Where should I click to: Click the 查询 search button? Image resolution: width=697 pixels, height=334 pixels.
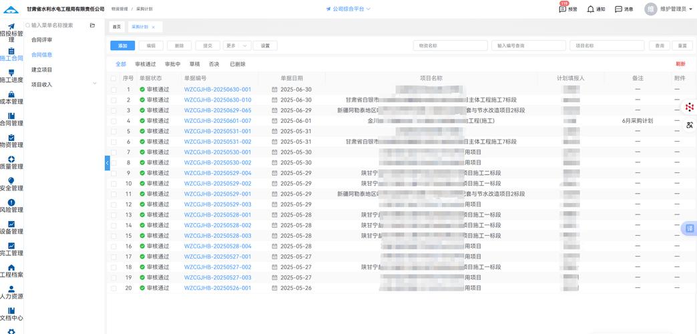(659, 45)
